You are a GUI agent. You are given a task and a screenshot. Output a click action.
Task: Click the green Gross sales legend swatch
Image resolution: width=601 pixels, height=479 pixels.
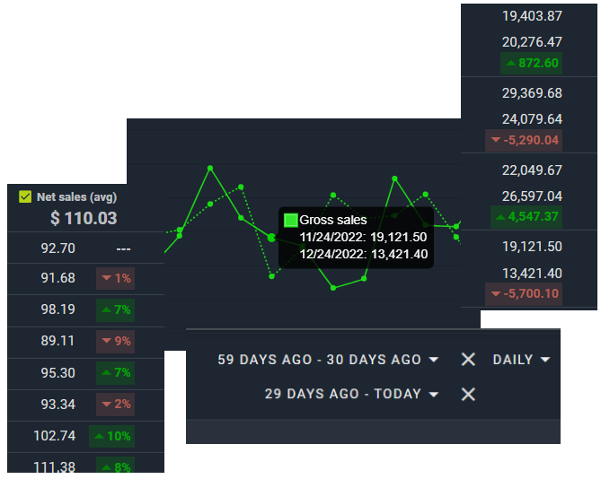[290, 220]
